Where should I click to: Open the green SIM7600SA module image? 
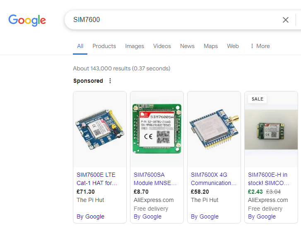tap(157, 129)
